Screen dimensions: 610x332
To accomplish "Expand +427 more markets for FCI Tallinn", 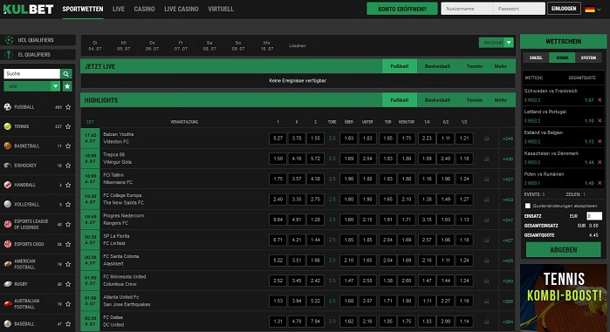I will pyautogui.click(x=508, y=180).
